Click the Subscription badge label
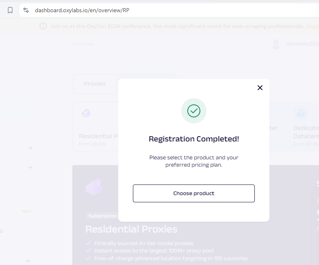Viewport: 319px width, 265px height. click(x=102, y=216)
